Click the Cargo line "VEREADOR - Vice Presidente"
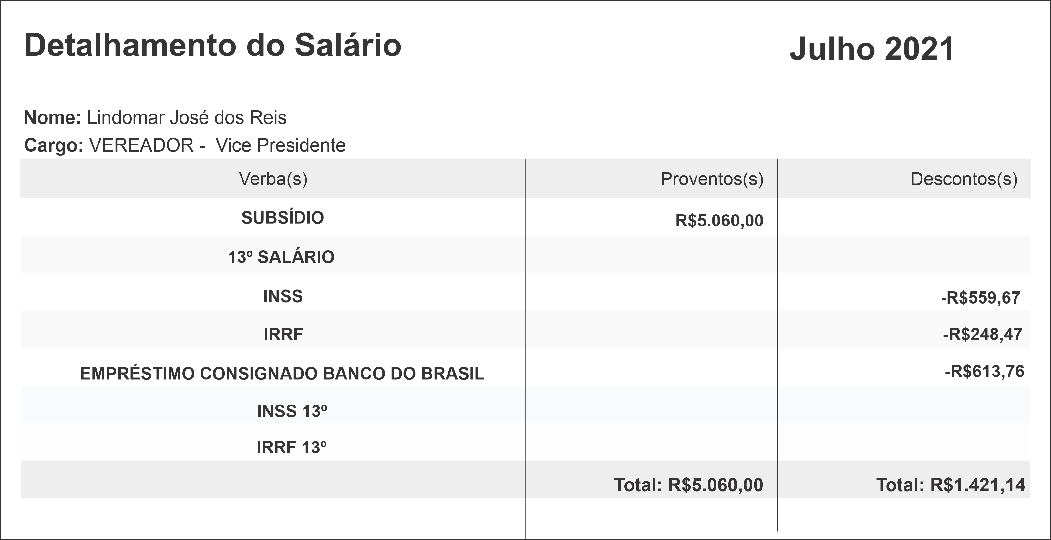Viewport: 1051px width, 540px height. pos(217,145)
